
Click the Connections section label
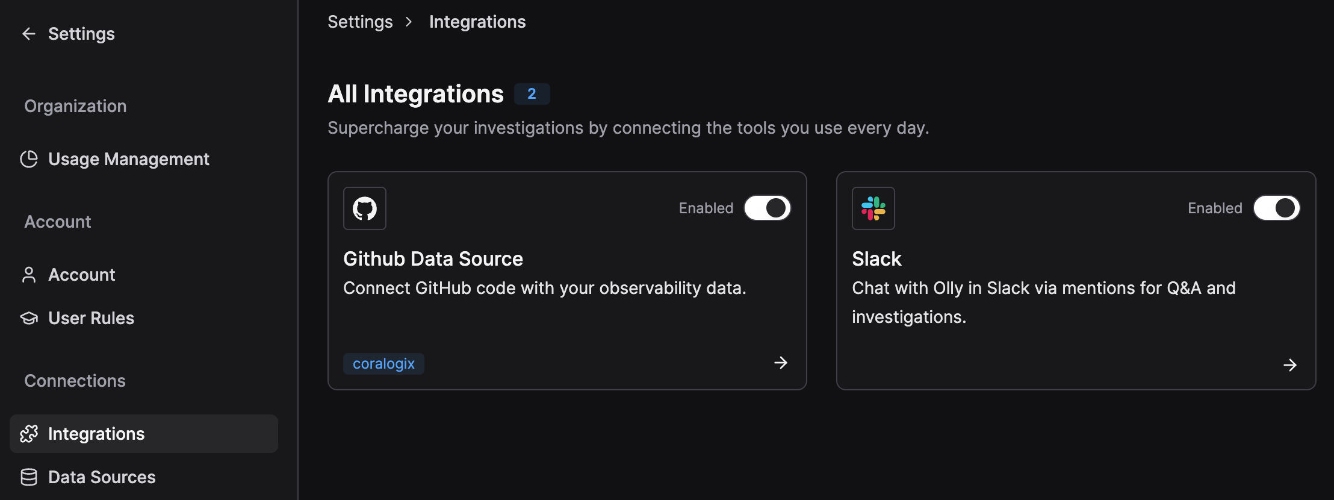(x=75, y=381)
